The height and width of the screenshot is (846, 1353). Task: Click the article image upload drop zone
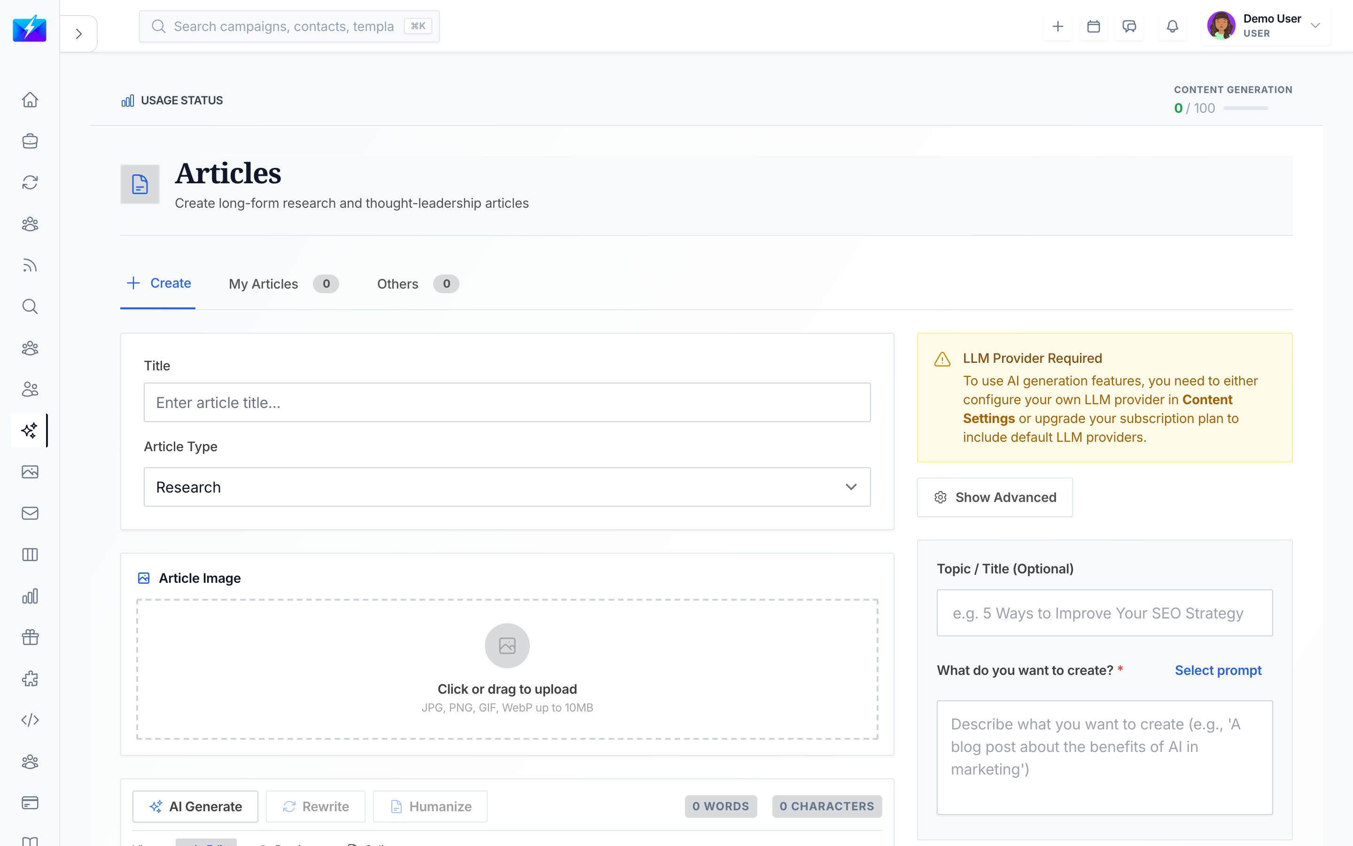coord(507,669)
